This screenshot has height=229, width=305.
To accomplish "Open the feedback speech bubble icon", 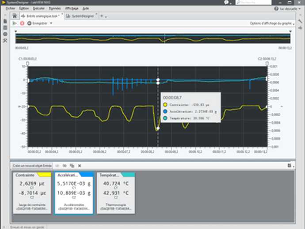I will 227,2.
